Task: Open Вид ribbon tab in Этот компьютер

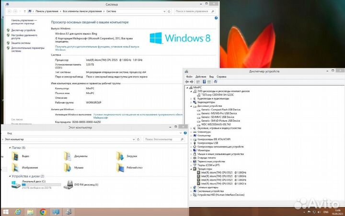Action: [x=10, y=133]
